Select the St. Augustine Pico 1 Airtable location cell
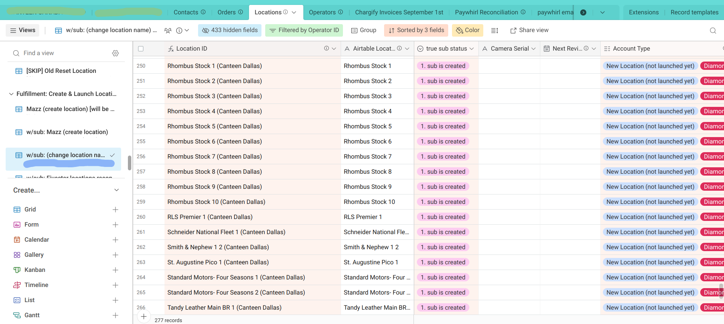724x324 pixels. point(377,262)
